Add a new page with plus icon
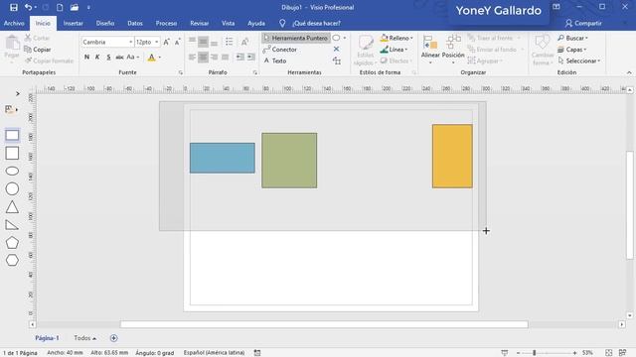The height and width of the screenshot is (357, 636). coord(113,338)
